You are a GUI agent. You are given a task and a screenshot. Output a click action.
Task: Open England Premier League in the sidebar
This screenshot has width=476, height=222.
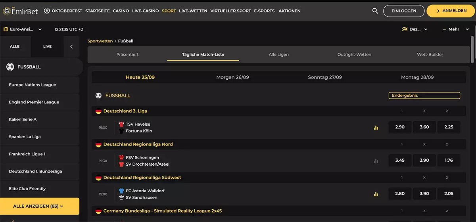40,102
